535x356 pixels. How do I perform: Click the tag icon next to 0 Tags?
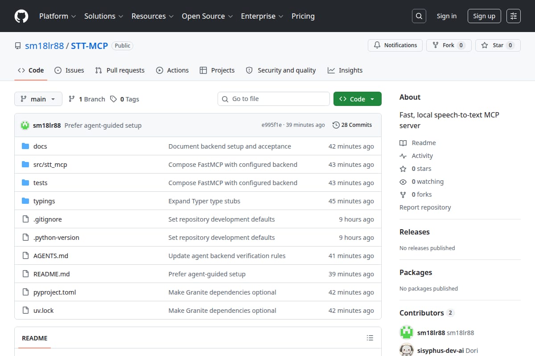click(114, 99)
